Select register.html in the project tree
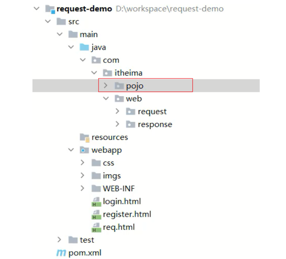286x259 pixels. click(127, 214)
